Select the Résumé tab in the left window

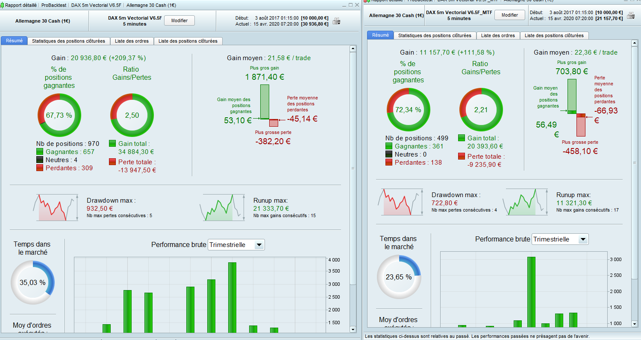click(x=14, y=41)
